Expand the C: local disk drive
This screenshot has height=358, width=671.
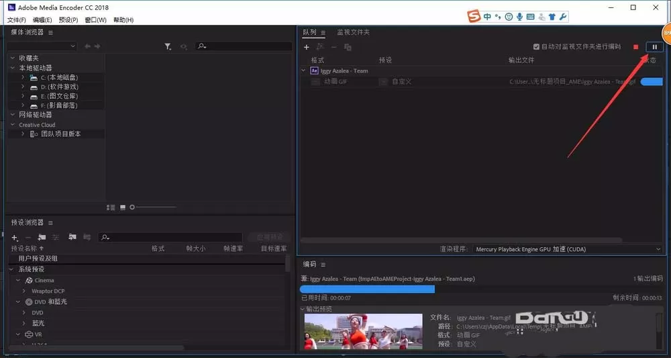point(23,77)
